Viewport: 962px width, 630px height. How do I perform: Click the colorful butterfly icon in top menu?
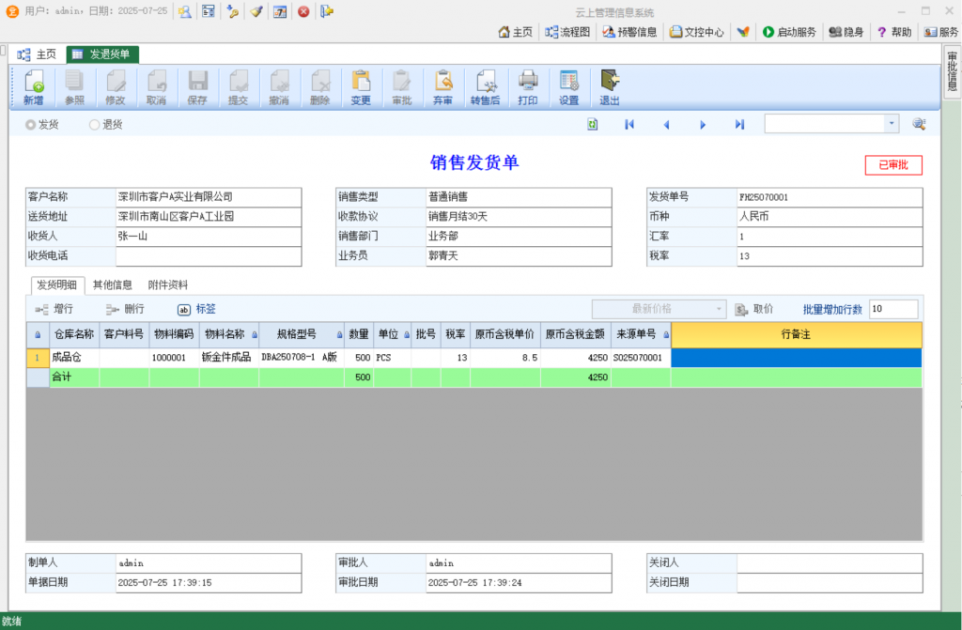(743, 32)
